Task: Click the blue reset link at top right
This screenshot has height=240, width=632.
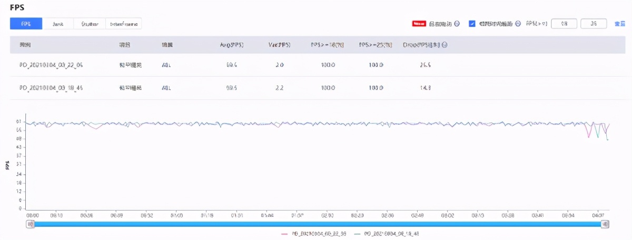Action: pyautogui.click(x=620, y=24)
